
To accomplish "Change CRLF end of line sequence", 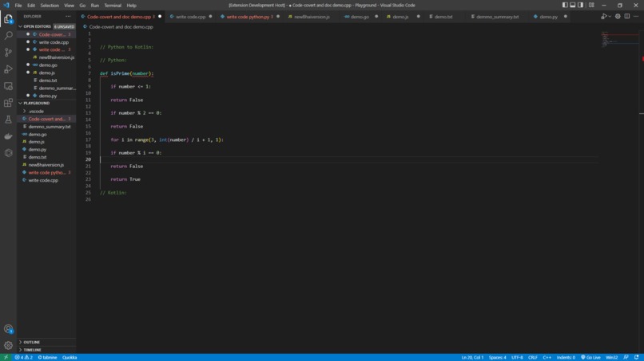I will point(533,357).
